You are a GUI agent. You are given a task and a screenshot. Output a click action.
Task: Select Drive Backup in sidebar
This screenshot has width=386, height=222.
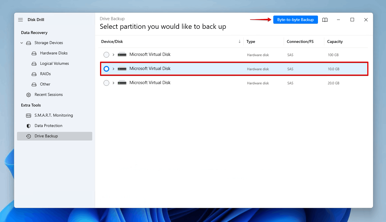pos(54,136)
